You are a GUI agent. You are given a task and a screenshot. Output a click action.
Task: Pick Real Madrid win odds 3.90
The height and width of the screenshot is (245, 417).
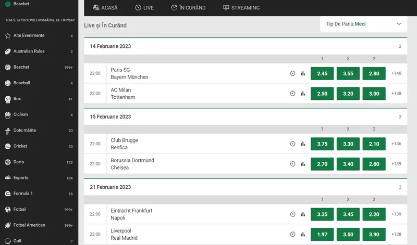[374, 235]
